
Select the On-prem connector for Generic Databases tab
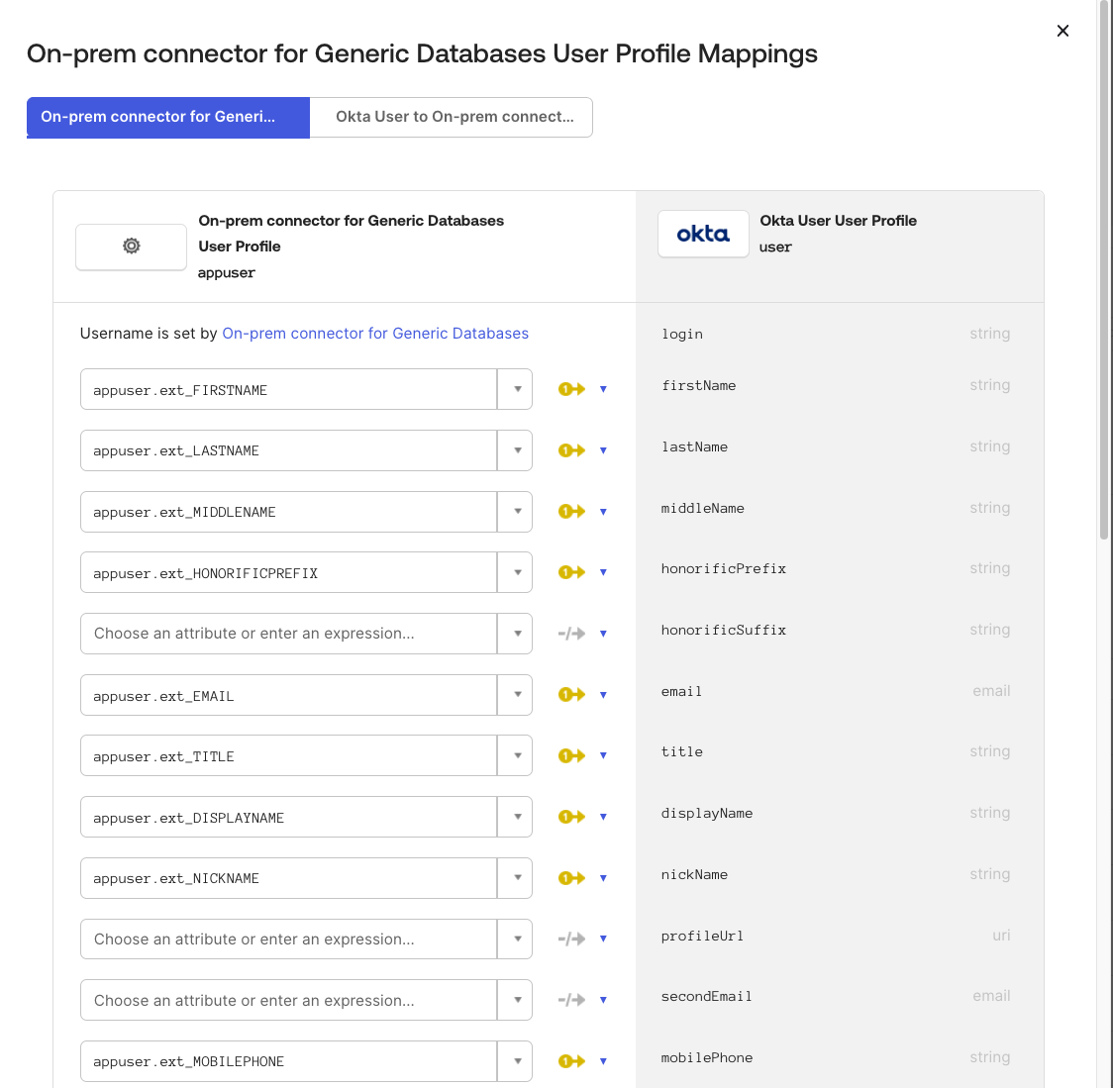pyautogui.click(x=167, y=117)
